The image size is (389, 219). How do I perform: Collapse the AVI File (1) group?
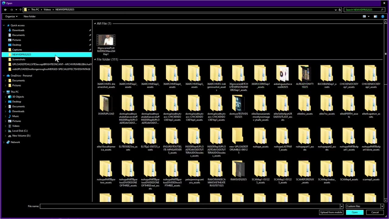[x=95, y=23]
